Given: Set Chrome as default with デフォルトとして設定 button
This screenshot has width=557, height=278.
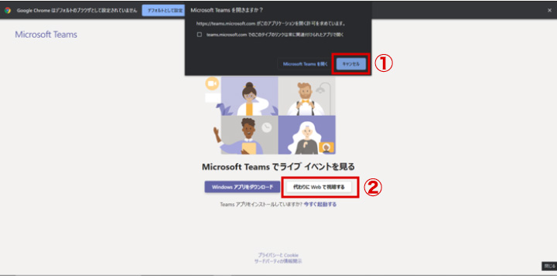Looking at the screenshot, I should pyautogui.click(x=162, y=10).
